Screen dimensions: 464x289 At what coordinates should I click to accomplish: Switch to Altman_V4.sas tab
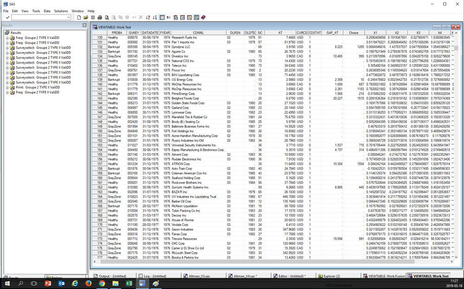tap(248, 276)
